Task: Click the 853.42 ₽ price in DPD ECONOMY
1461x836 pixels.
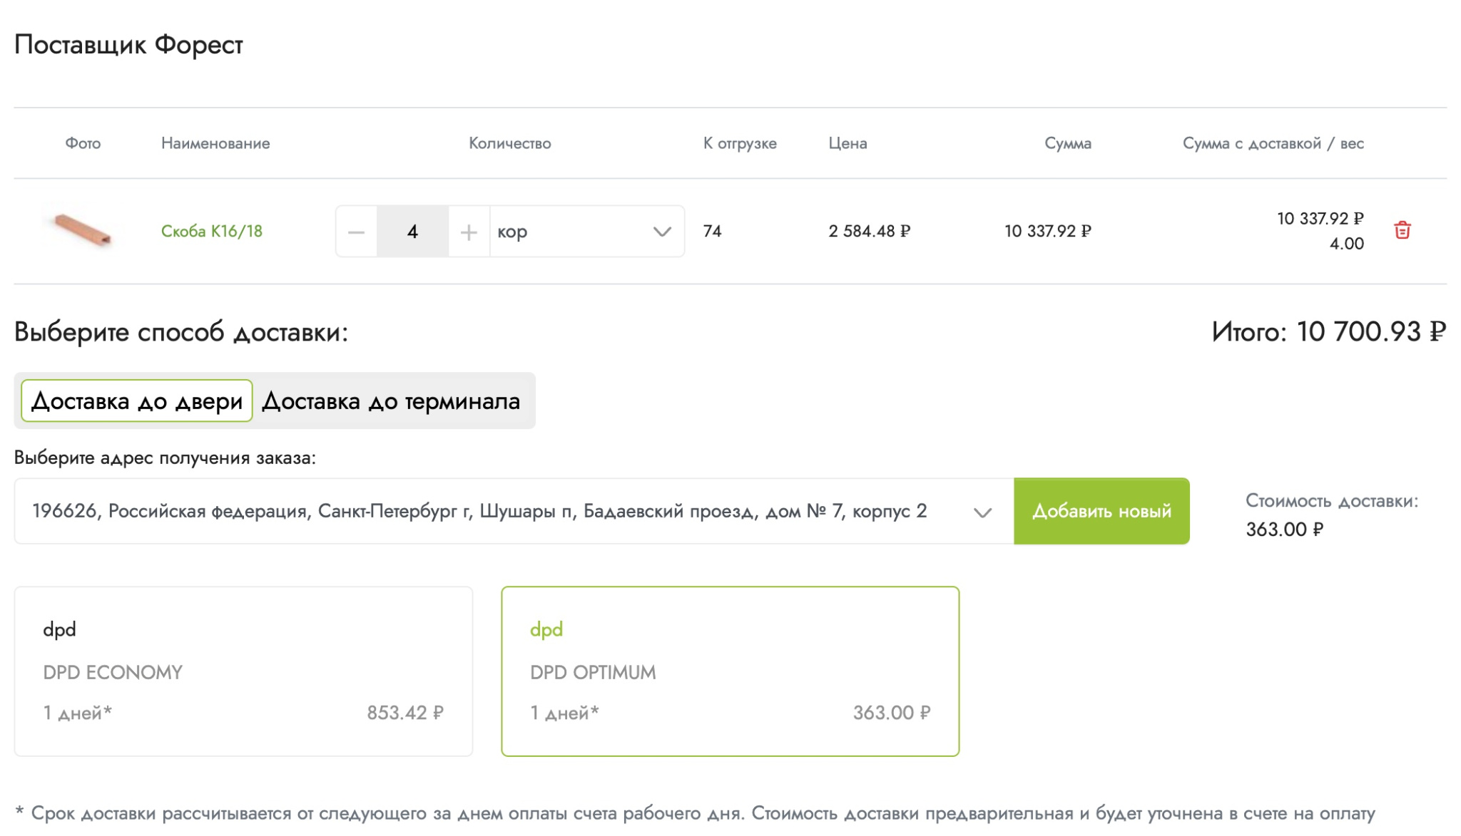Action: 405,713
